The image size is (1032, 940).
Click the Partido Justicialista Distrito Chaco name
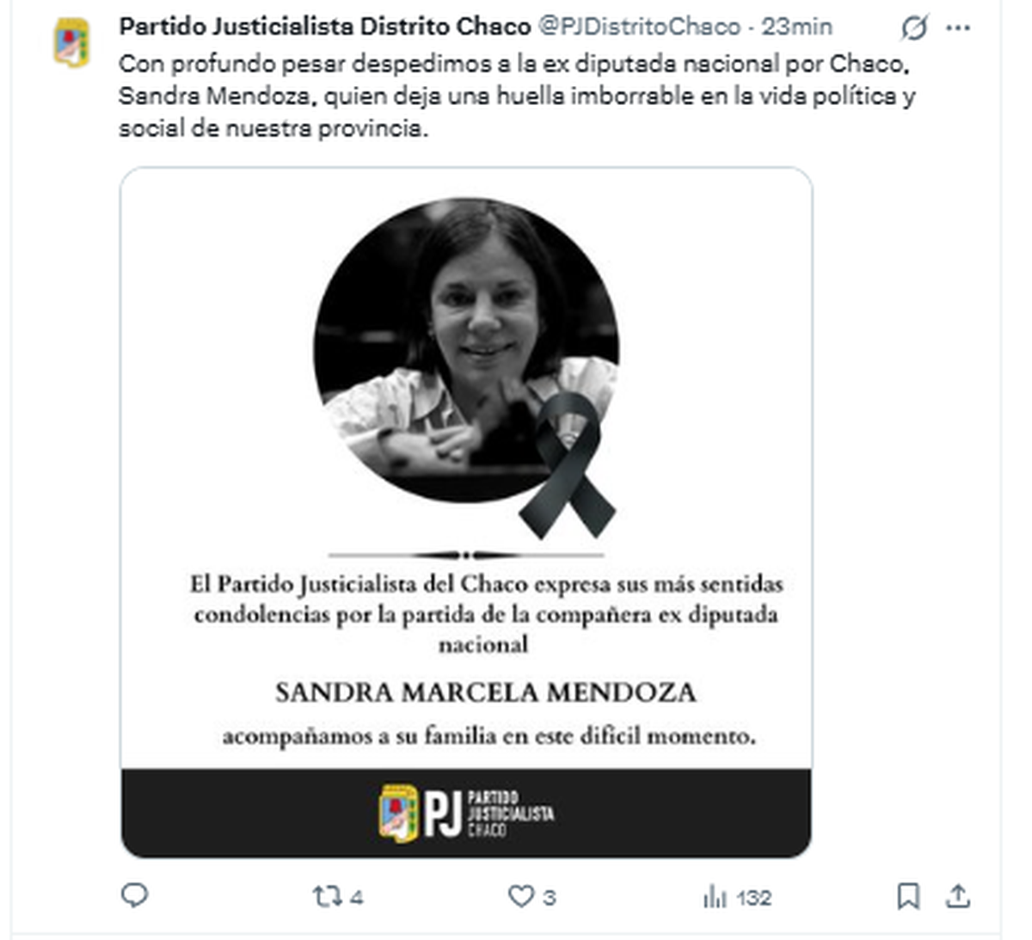coord(324,27)
